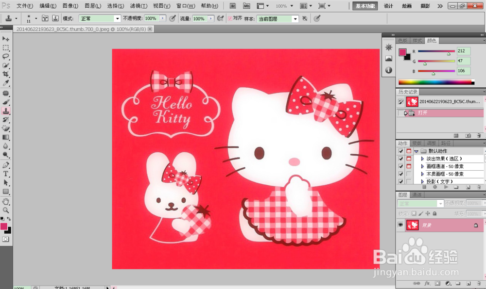Open the 滤镜(T) menu

pos(139,6)
